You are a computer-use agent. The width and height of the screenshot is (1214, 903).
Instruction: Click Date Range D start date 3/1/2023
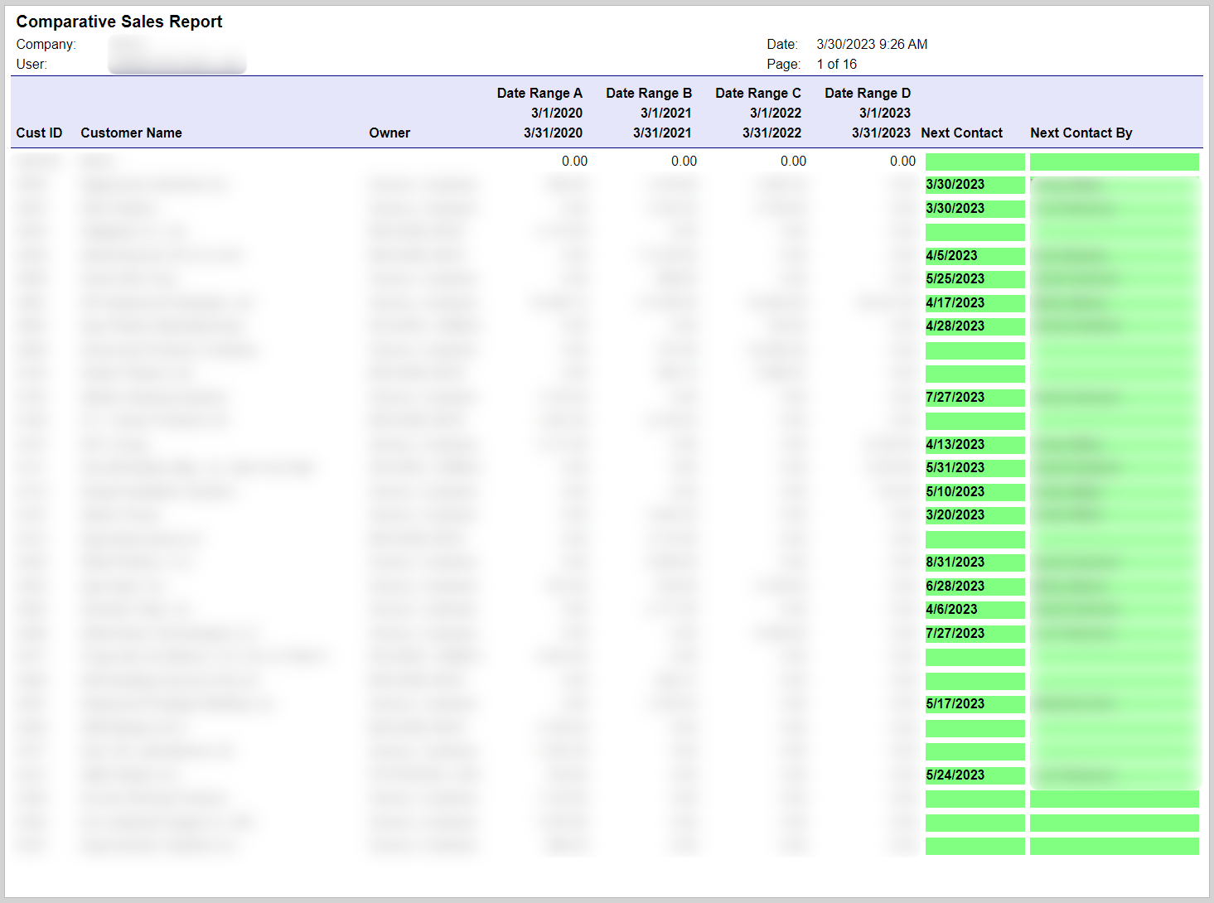click(x=885, y=113)
